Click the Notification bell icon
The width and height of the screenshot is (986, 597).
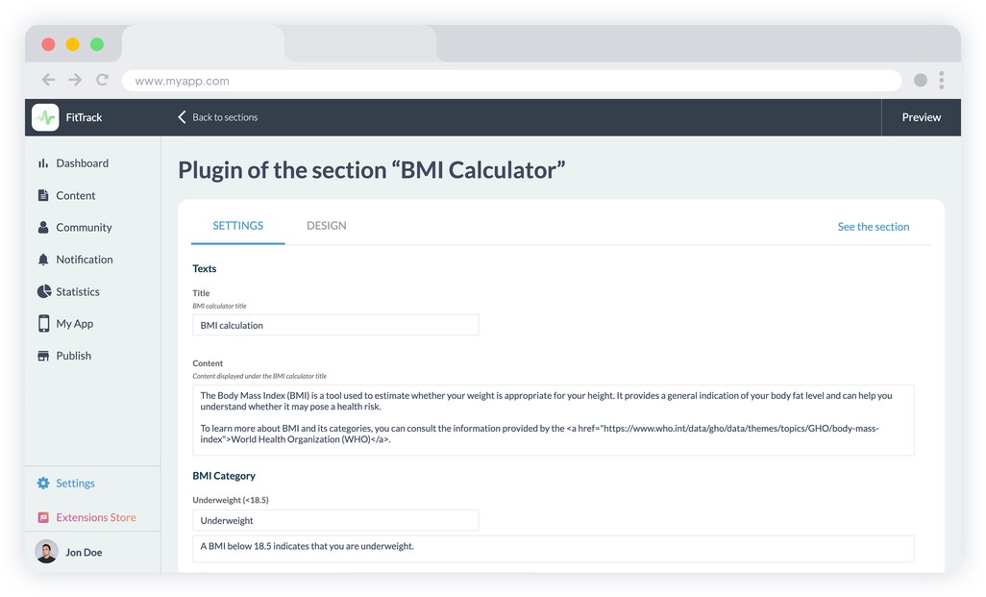(43, 260)
